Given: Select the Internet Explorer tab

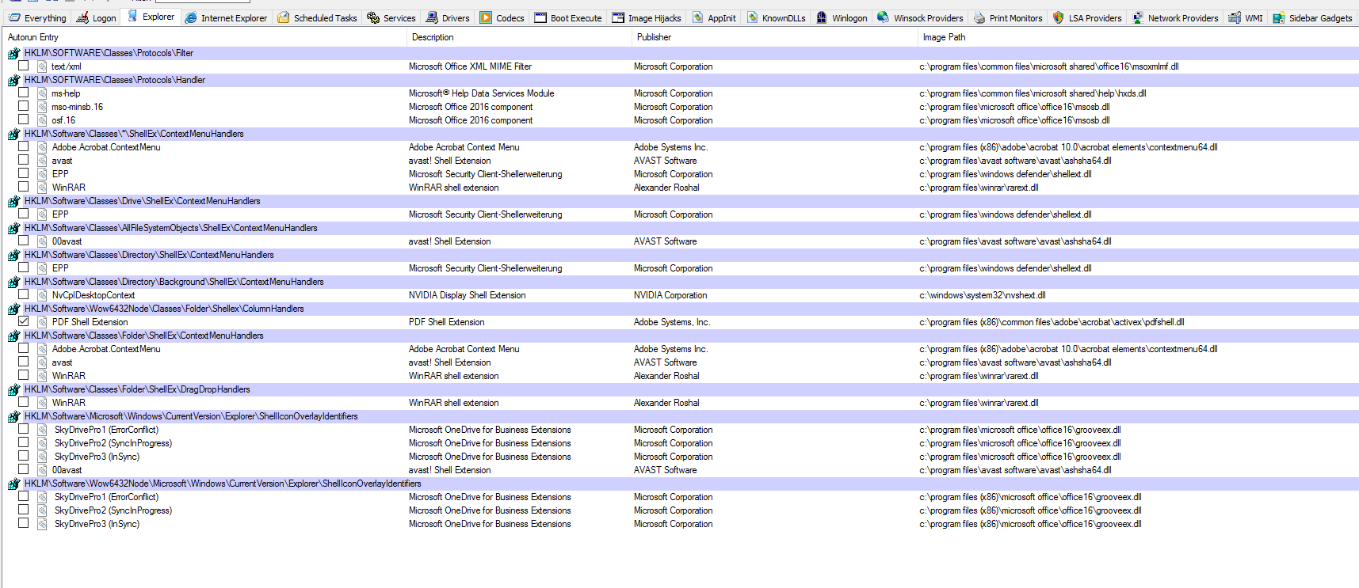Looking at the screenshot, I should pos(227,18).
